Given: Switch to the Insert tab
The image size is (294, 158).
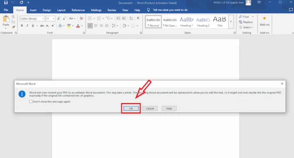Looking at the screenshot, I should pos(33,10).
